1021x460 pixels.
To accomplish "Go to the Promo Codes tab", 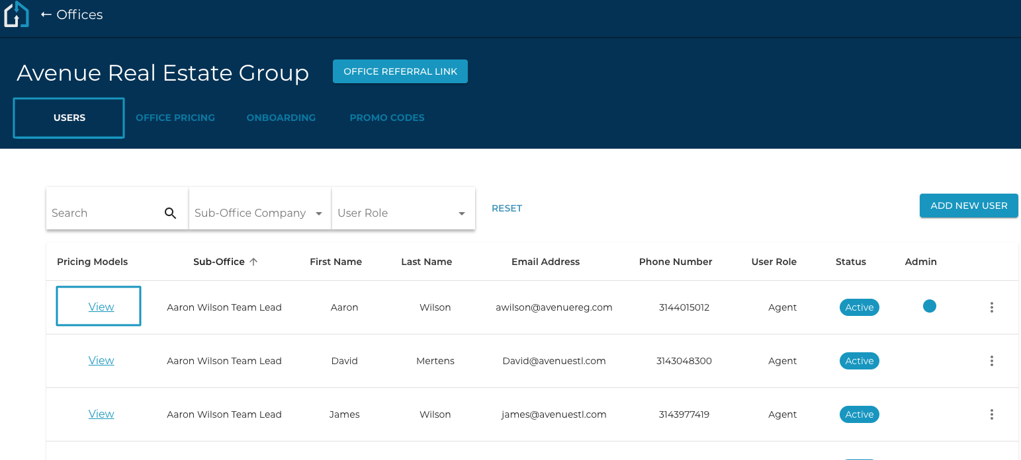I will 387,118.
